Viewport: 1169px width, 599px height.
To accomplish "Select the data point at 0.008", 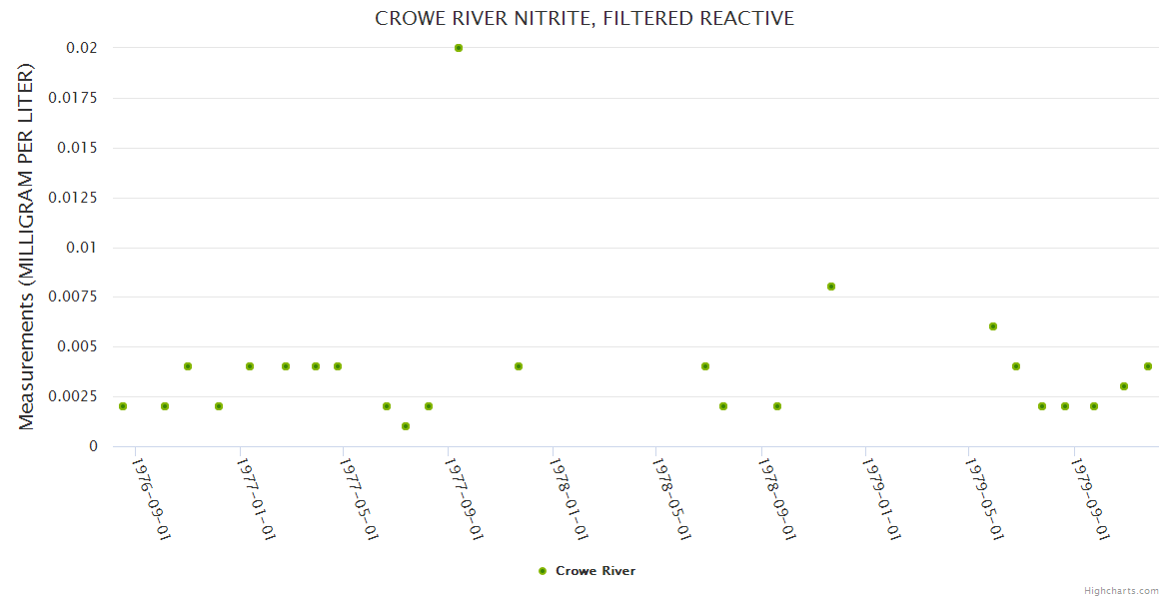I will coord(831,287).
